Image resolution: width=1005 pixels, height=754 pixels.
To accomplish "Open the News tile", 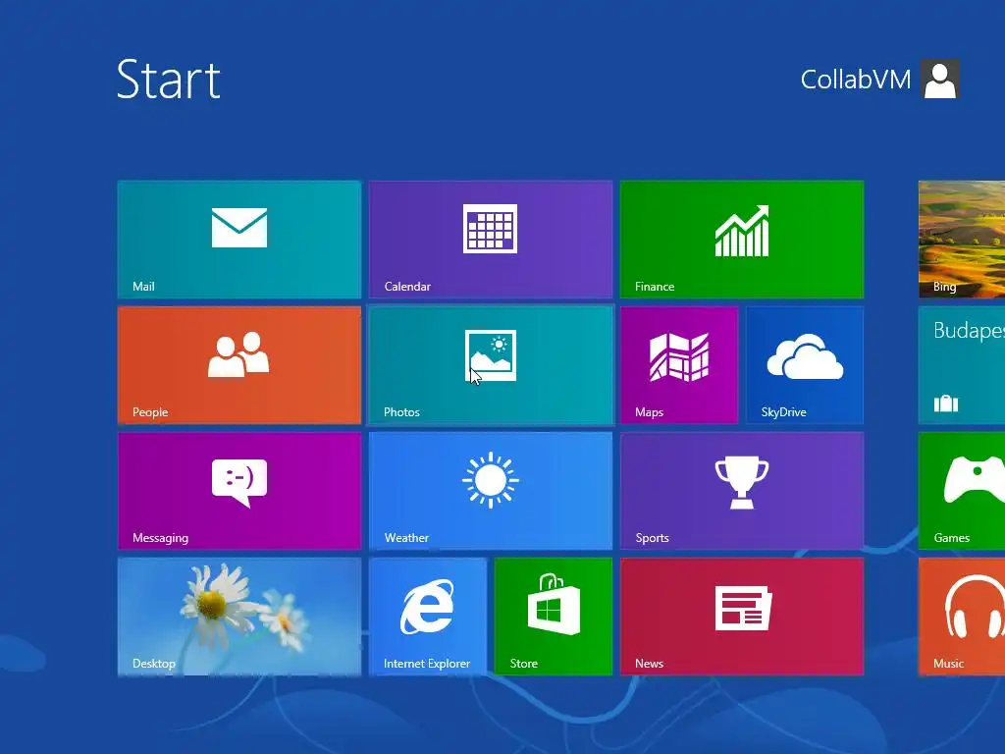I will pyautogui.click(x=742, y=617).
